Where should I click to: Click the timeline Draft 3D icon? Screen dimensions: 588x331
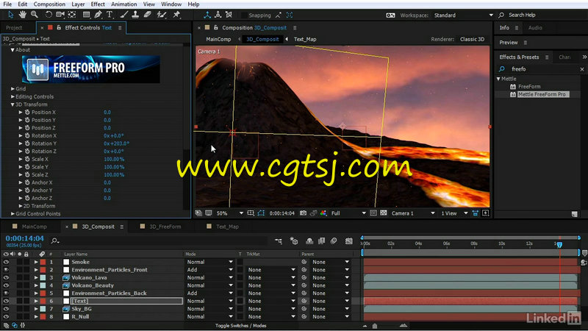294,241
